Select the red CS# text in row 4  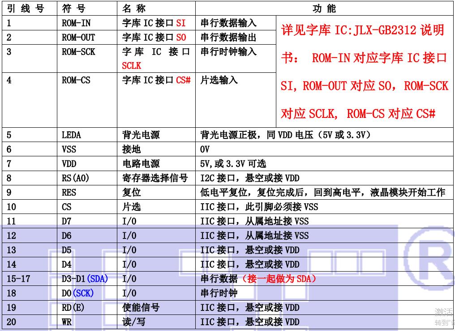184,80
